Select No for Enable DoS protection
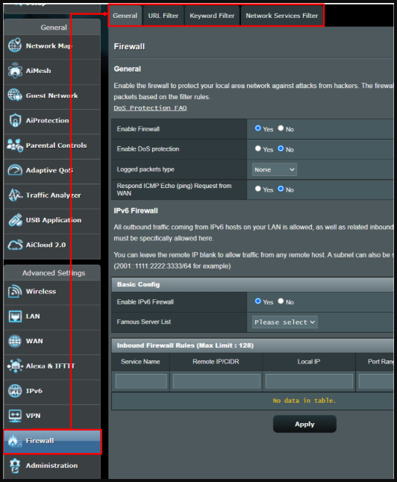The height and width of the screenshot is (482, 397). [x=281, y=148]
